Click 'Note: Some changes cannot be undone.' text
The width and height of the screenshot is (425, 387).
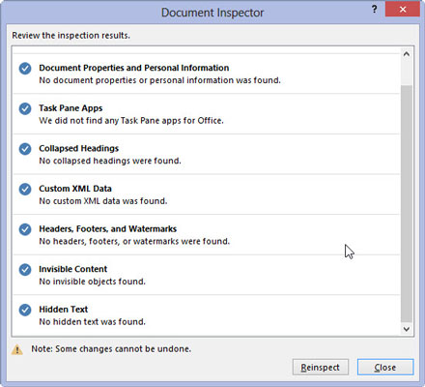tap(111, 349)
